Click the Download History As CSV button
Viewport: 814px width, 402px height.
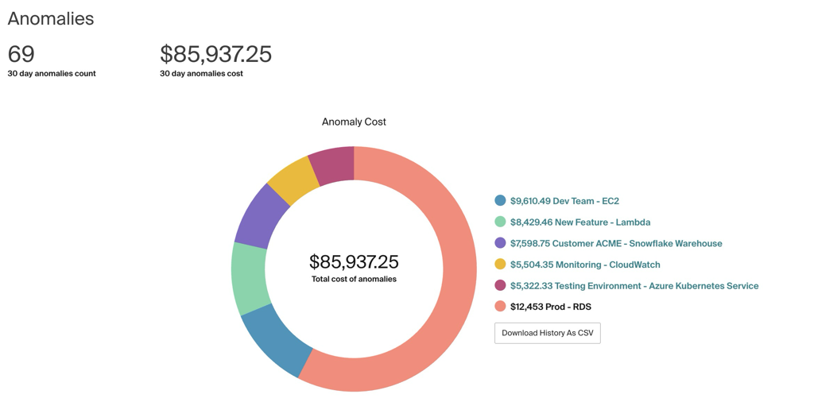(547, 333)
